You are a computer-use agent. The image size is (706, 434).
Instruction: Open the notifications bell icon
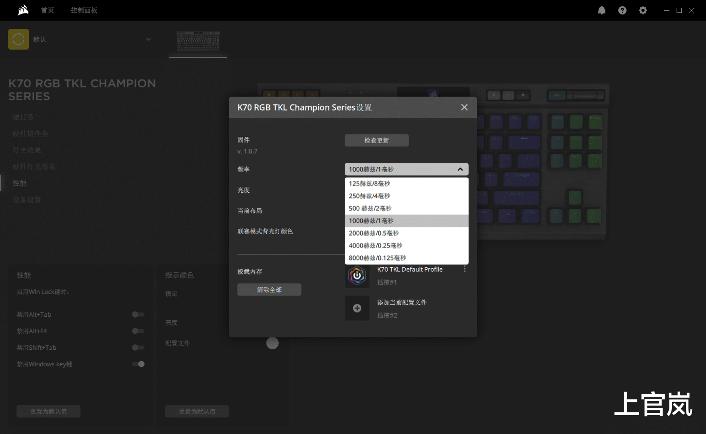click(x=601, y=10)
